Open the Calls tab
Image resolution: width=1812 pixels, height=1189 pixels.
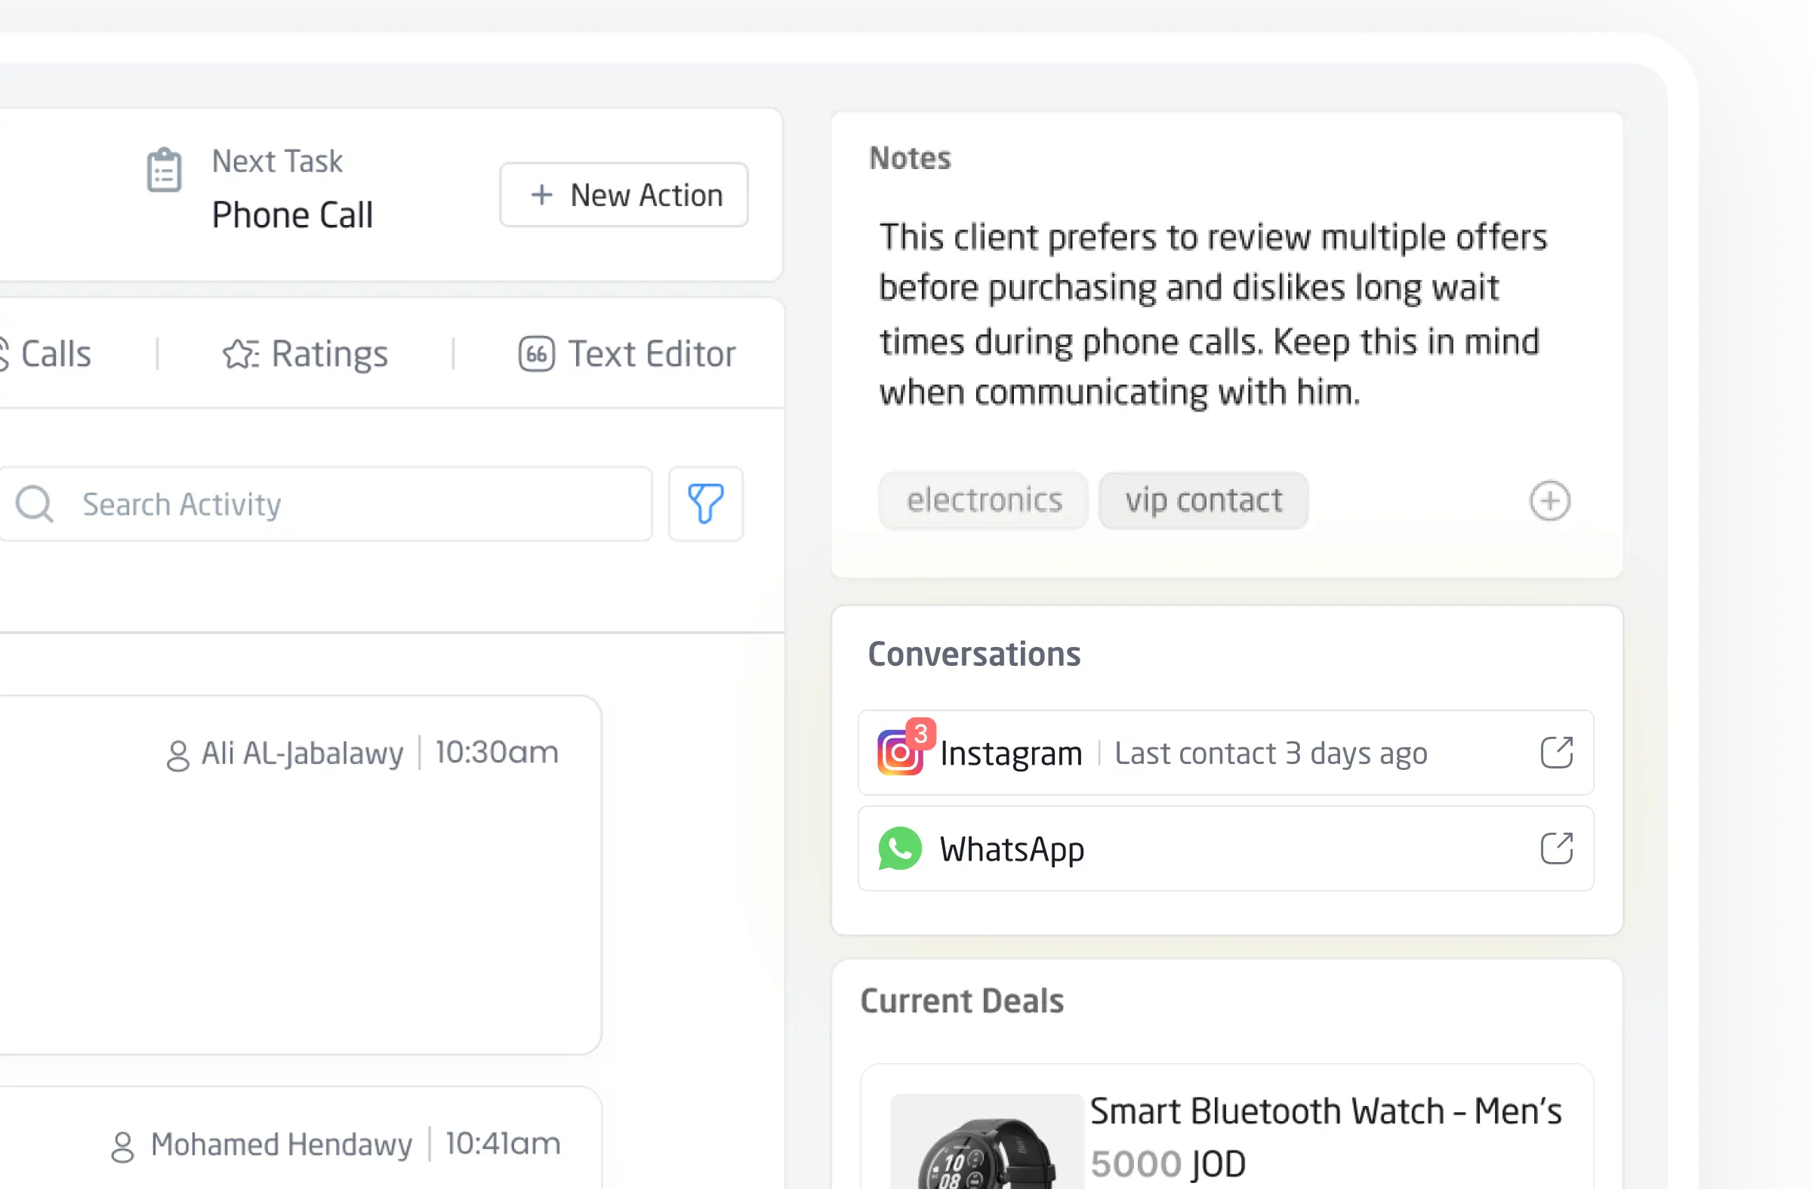tap(46, 354)
